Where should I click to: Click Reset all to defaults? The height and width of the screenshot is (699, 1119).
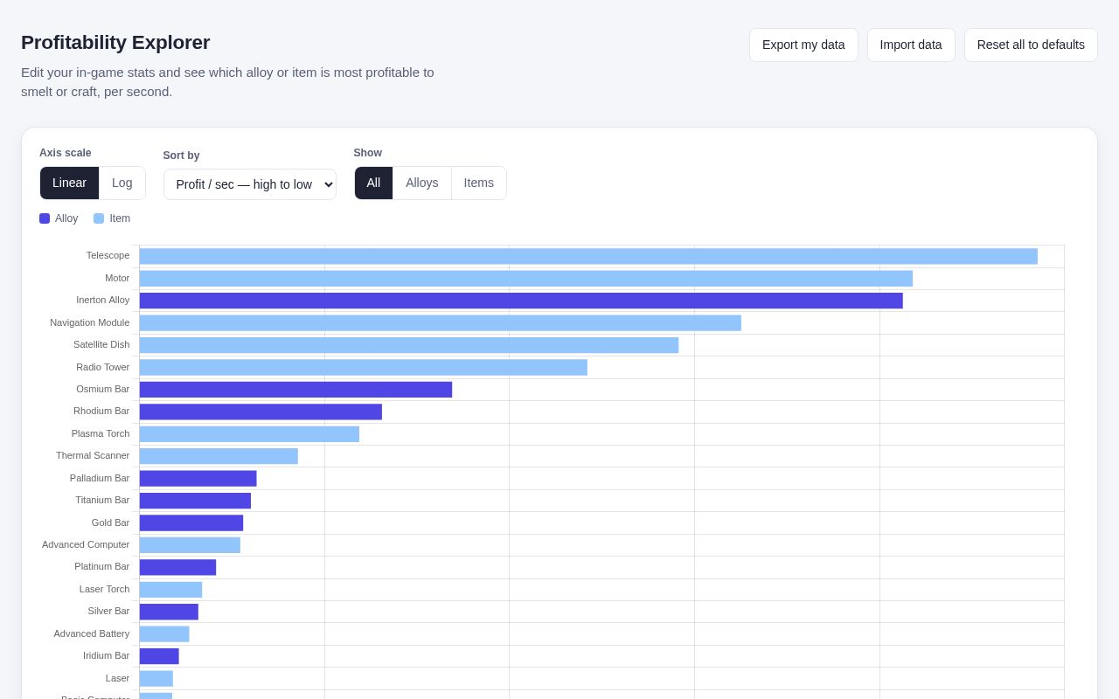(x=1031, y=45)
